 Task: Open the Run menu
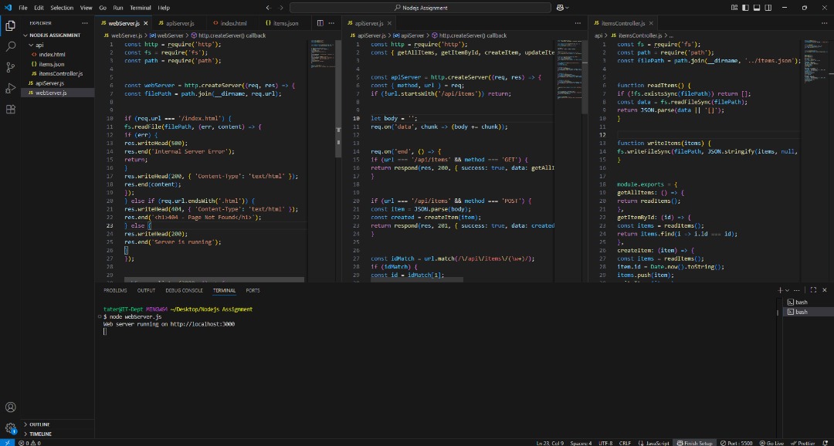118,8
